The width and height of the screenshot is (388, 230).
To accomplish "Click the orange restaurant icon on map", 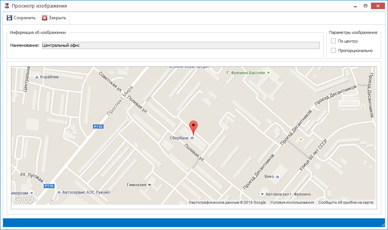I will coord(301,140).
